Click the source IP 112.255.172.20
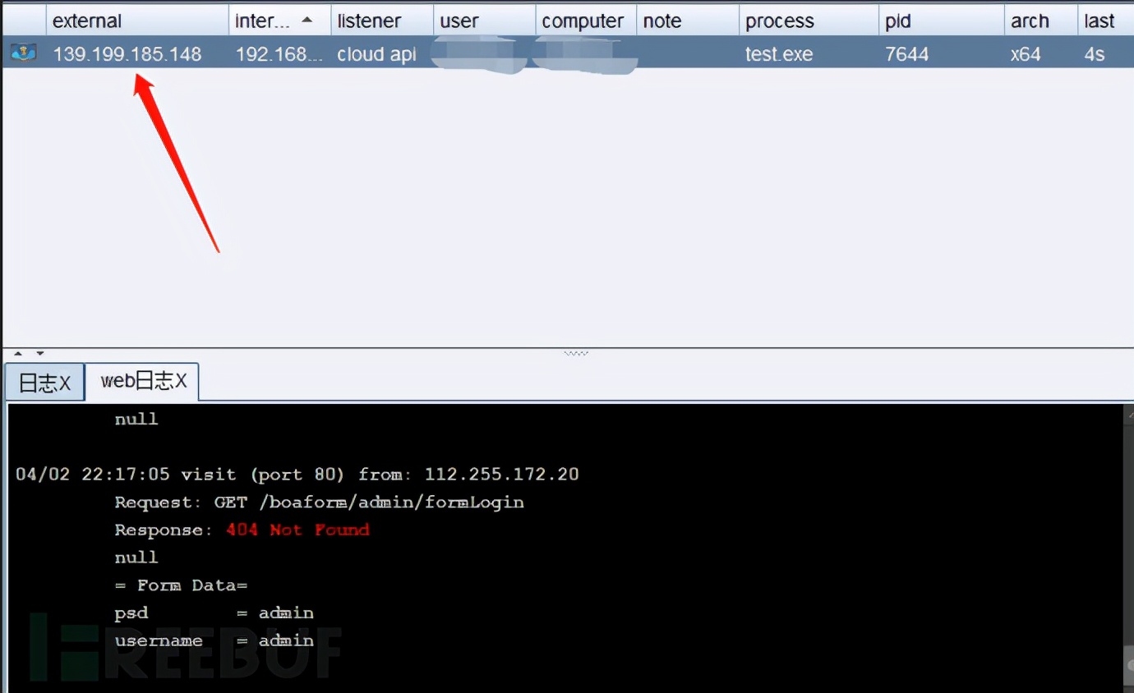Image resolution: width=1134 pixels, height=693 pixels. (502, 475)
